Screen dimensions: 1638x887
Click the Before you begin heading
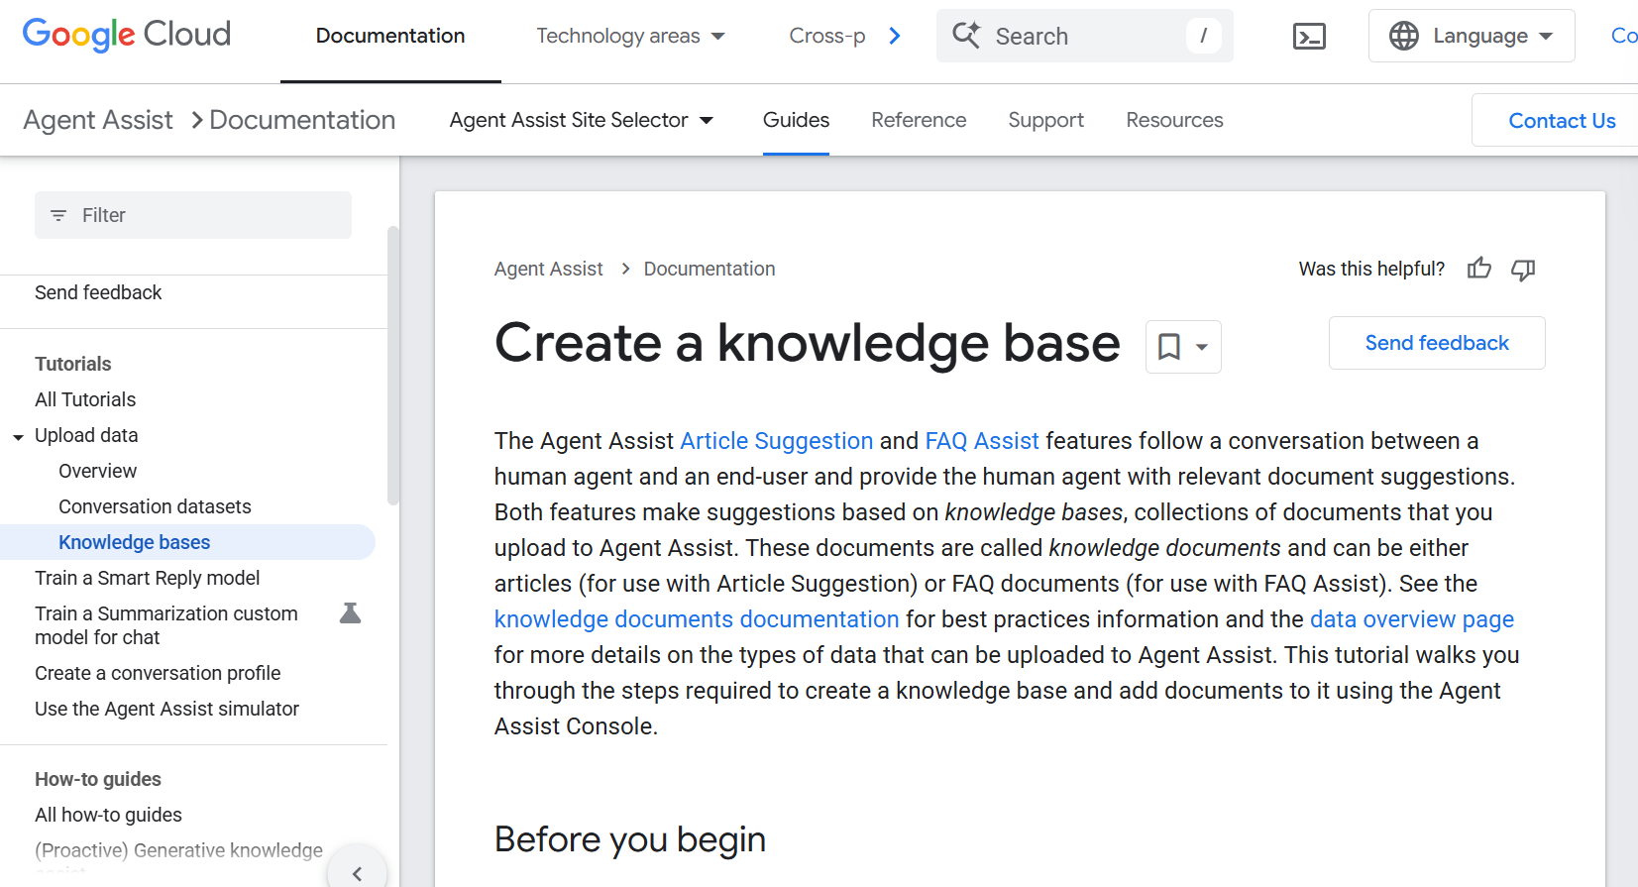pos(630,839)
